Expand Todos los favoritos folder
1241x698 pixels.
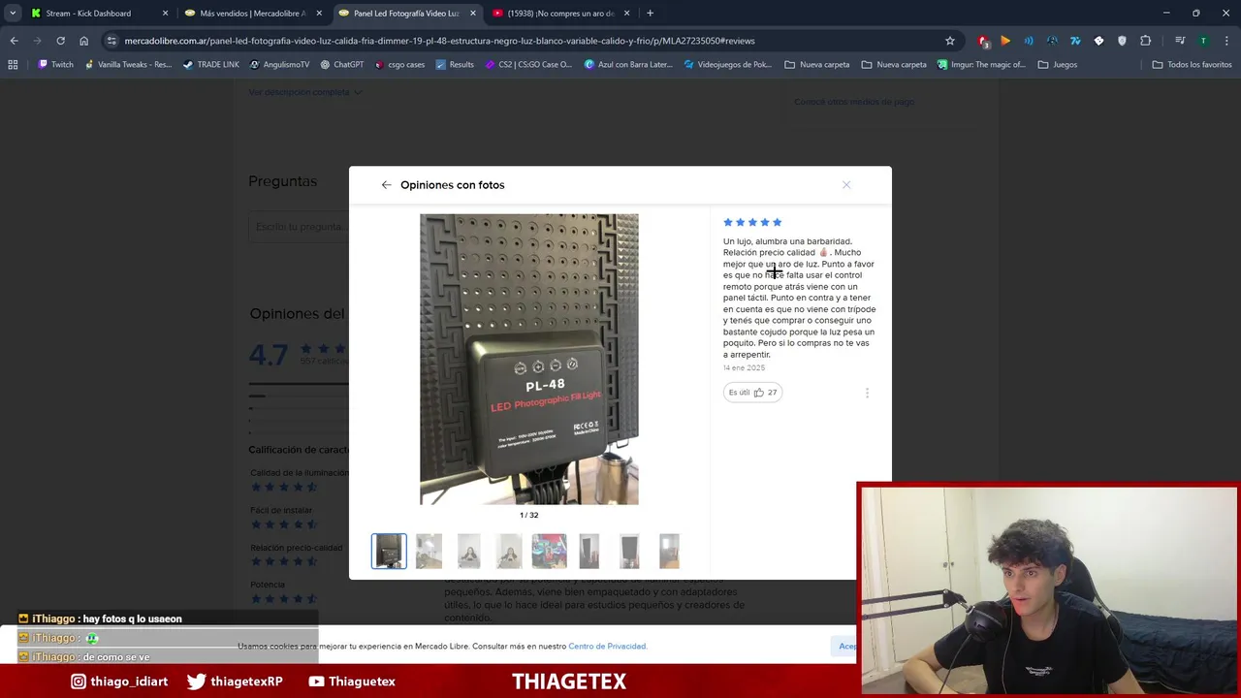pyautogui.click(x=1193, y=65)
